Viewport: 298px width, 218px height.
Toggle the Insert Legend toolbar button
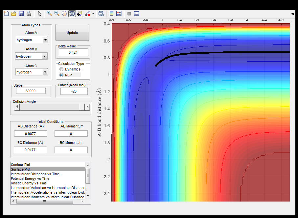[x=119, y=14]
